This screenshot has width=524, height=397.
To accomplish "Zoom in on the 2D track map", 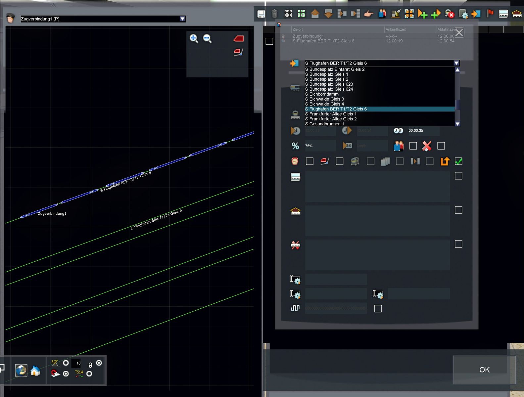I will point(194,39).
